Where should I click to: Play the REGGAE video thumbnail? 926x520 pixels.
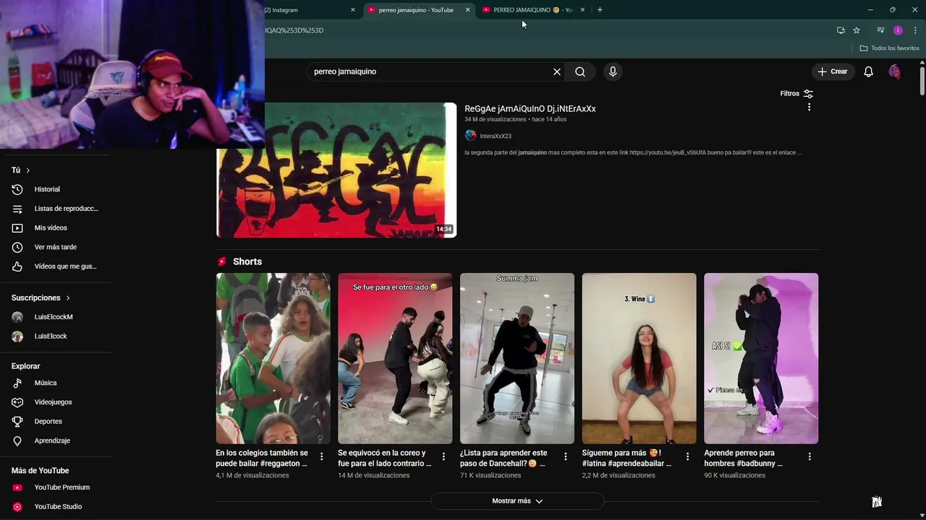pos(336,170)
